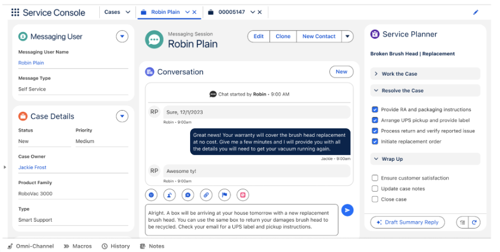Click New in the Conversation panel
The height and width of the screenshot is (252, 500).
341,72
